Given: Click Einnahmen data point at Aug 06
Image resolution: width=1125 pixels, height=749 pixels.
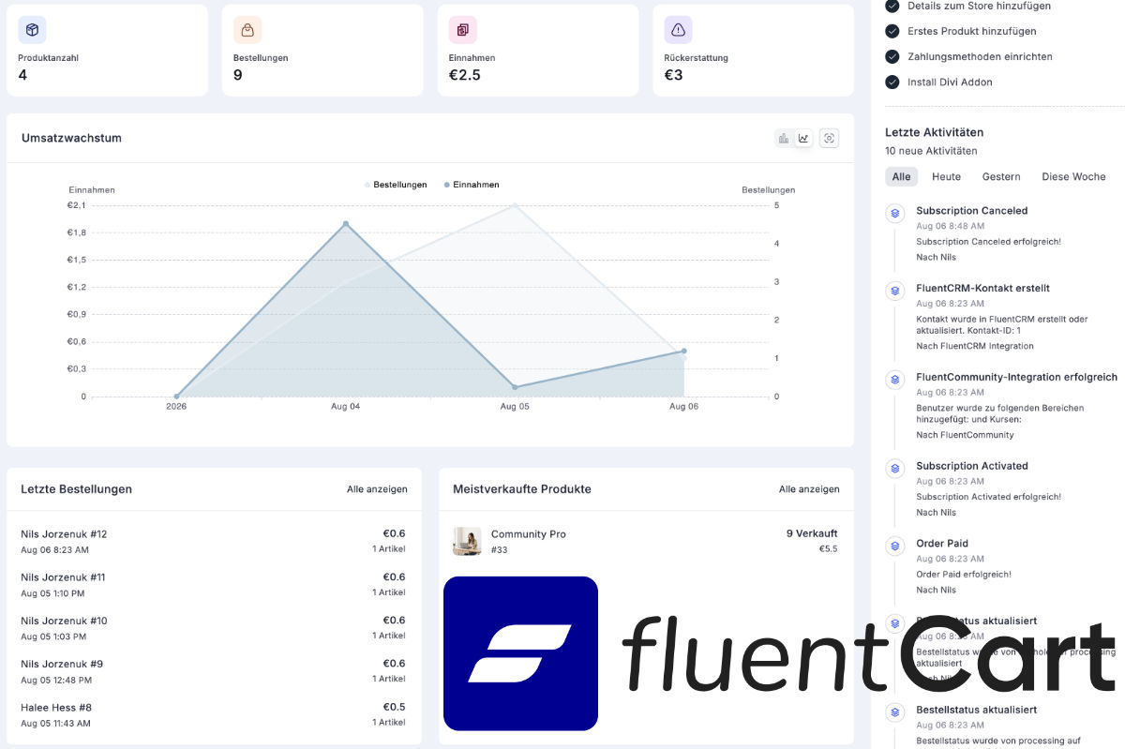Looking at the screenshot, I should (x=683, y=352).
